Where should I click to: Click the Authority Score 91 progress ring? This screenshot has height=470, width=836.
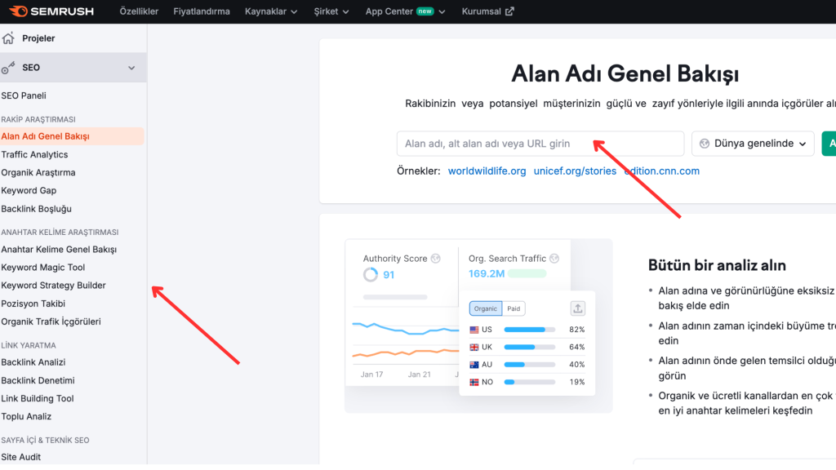[371, 275]
